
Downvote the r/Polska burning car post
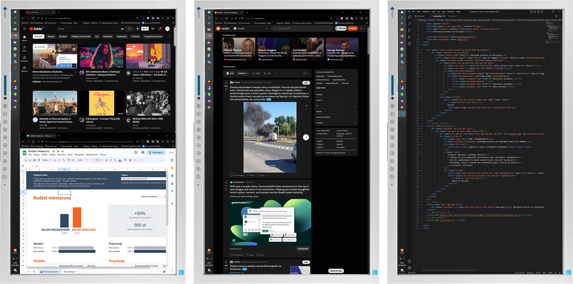(x=226, y=89)
